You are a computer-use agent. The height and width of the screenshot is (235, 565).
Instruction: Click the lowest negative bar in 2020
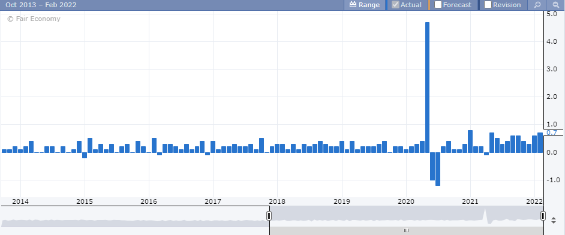(438, 169)
